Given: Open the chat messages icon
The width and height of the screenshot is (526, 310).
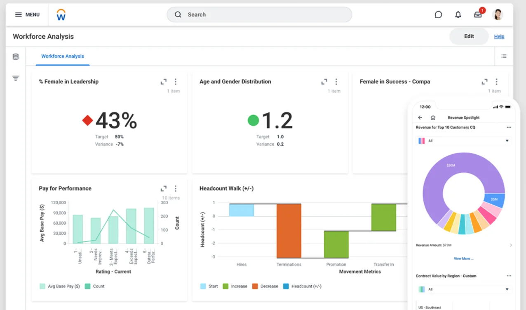Looking at the screenshot, I should [438, 15].
